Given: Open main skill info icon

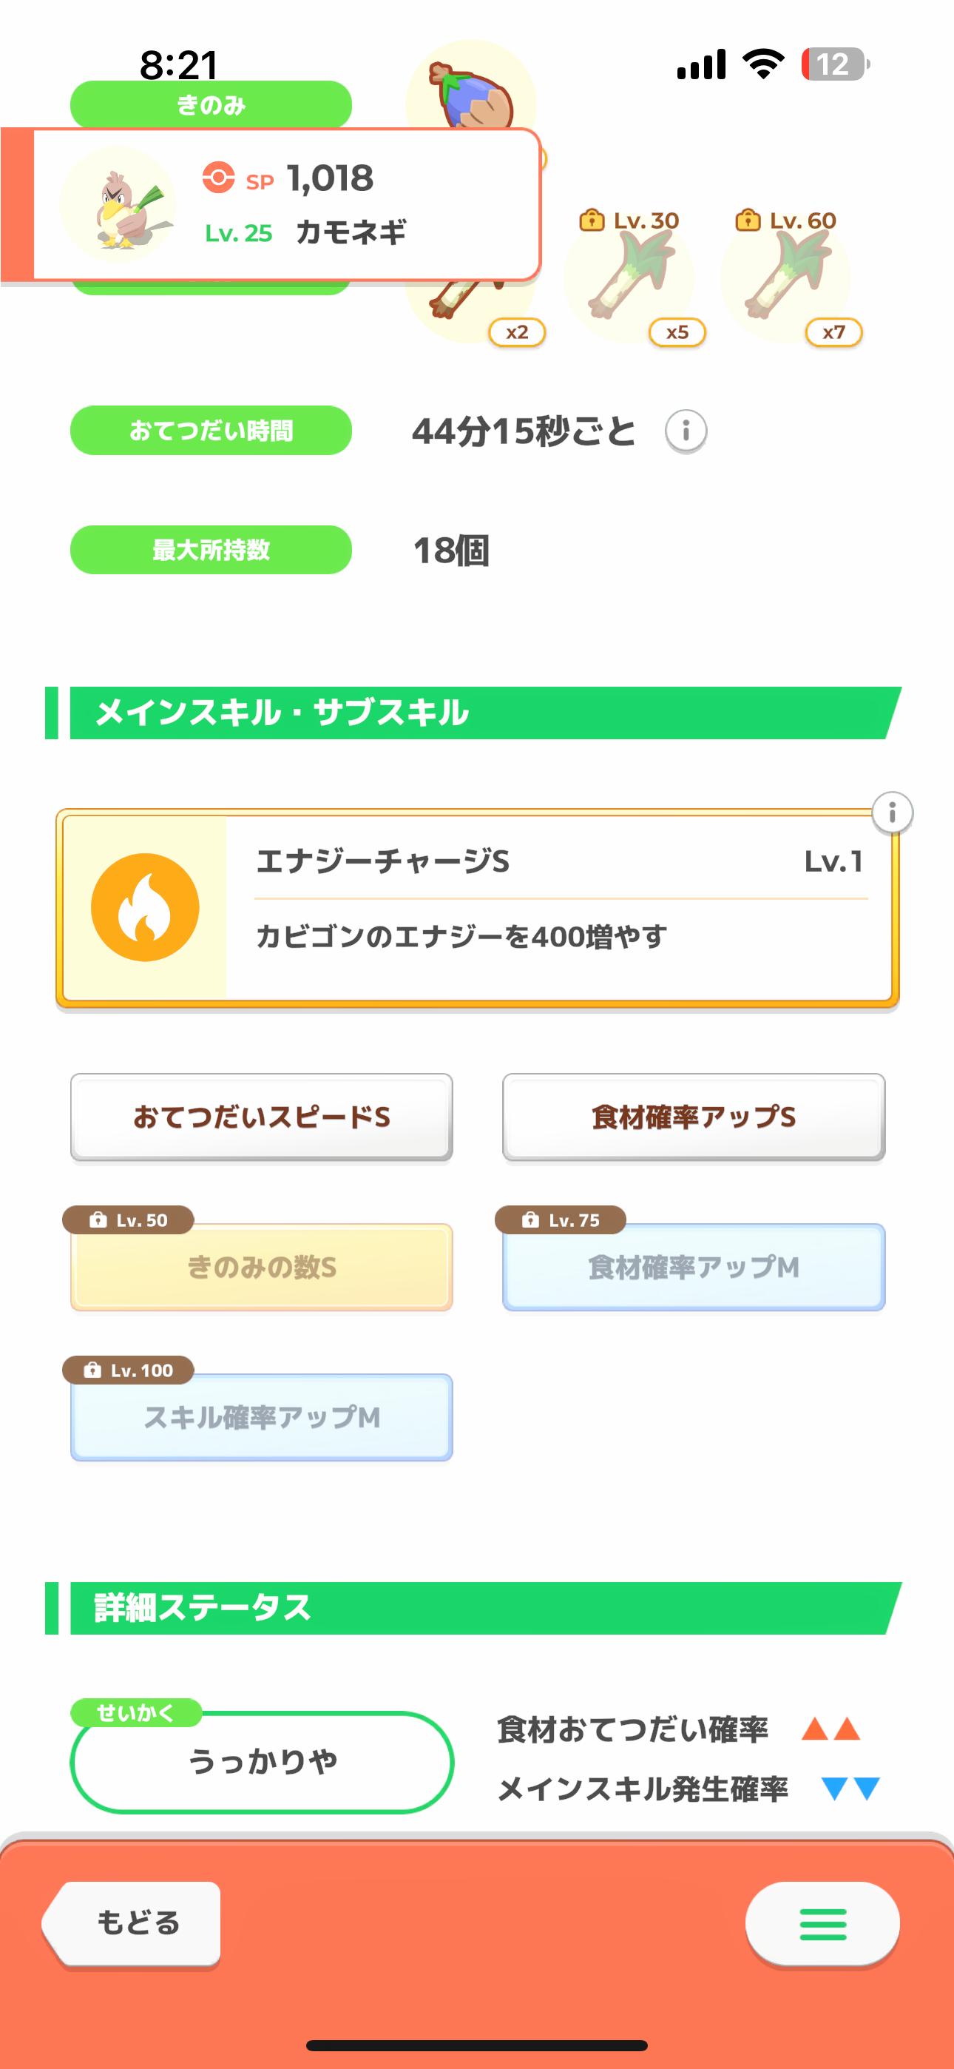Looking at the screenshot, I should pos(891,813).
